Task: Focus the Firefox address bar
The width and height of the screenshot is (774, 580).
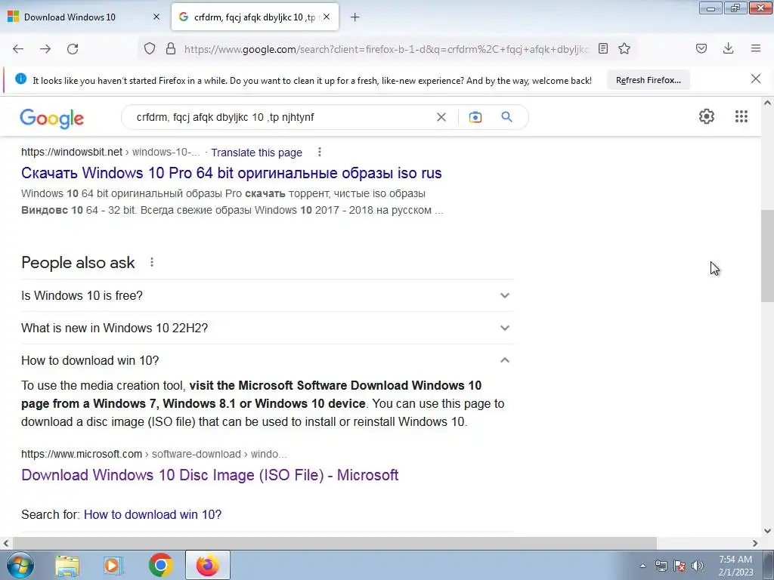Action: pos(386,49)
